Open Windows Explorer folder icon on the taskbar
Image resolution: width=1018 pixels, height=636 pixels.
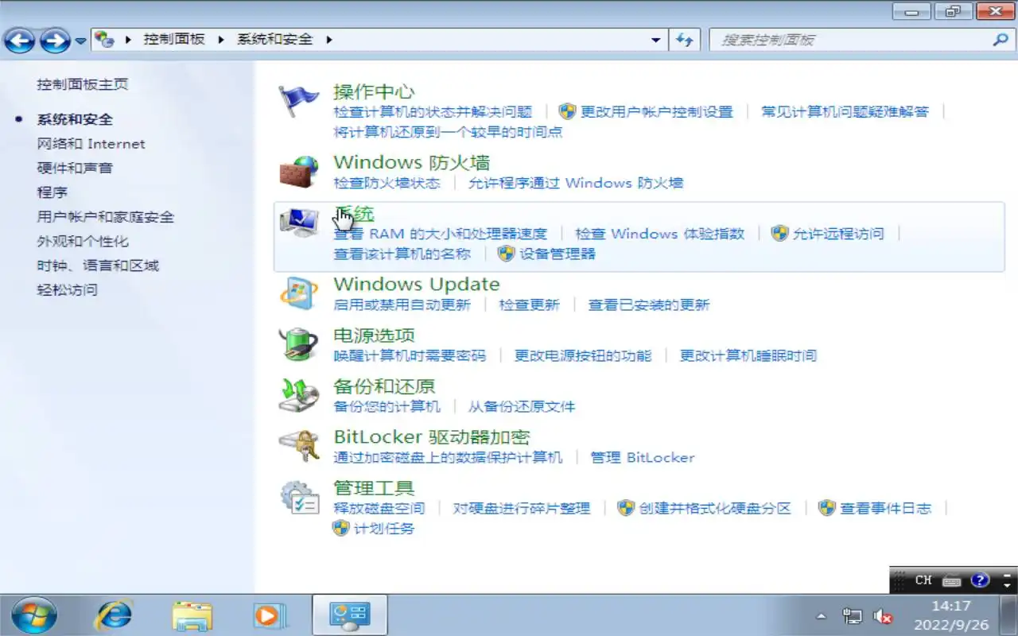click(192, 615)
